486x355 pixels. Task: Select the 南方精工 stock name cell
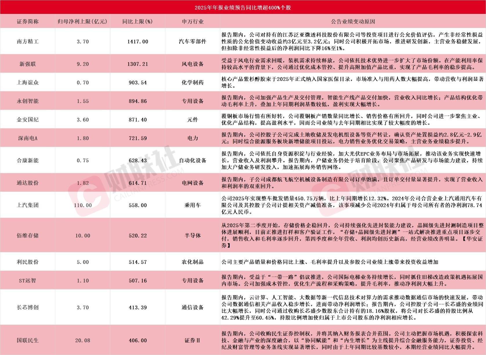28,41
